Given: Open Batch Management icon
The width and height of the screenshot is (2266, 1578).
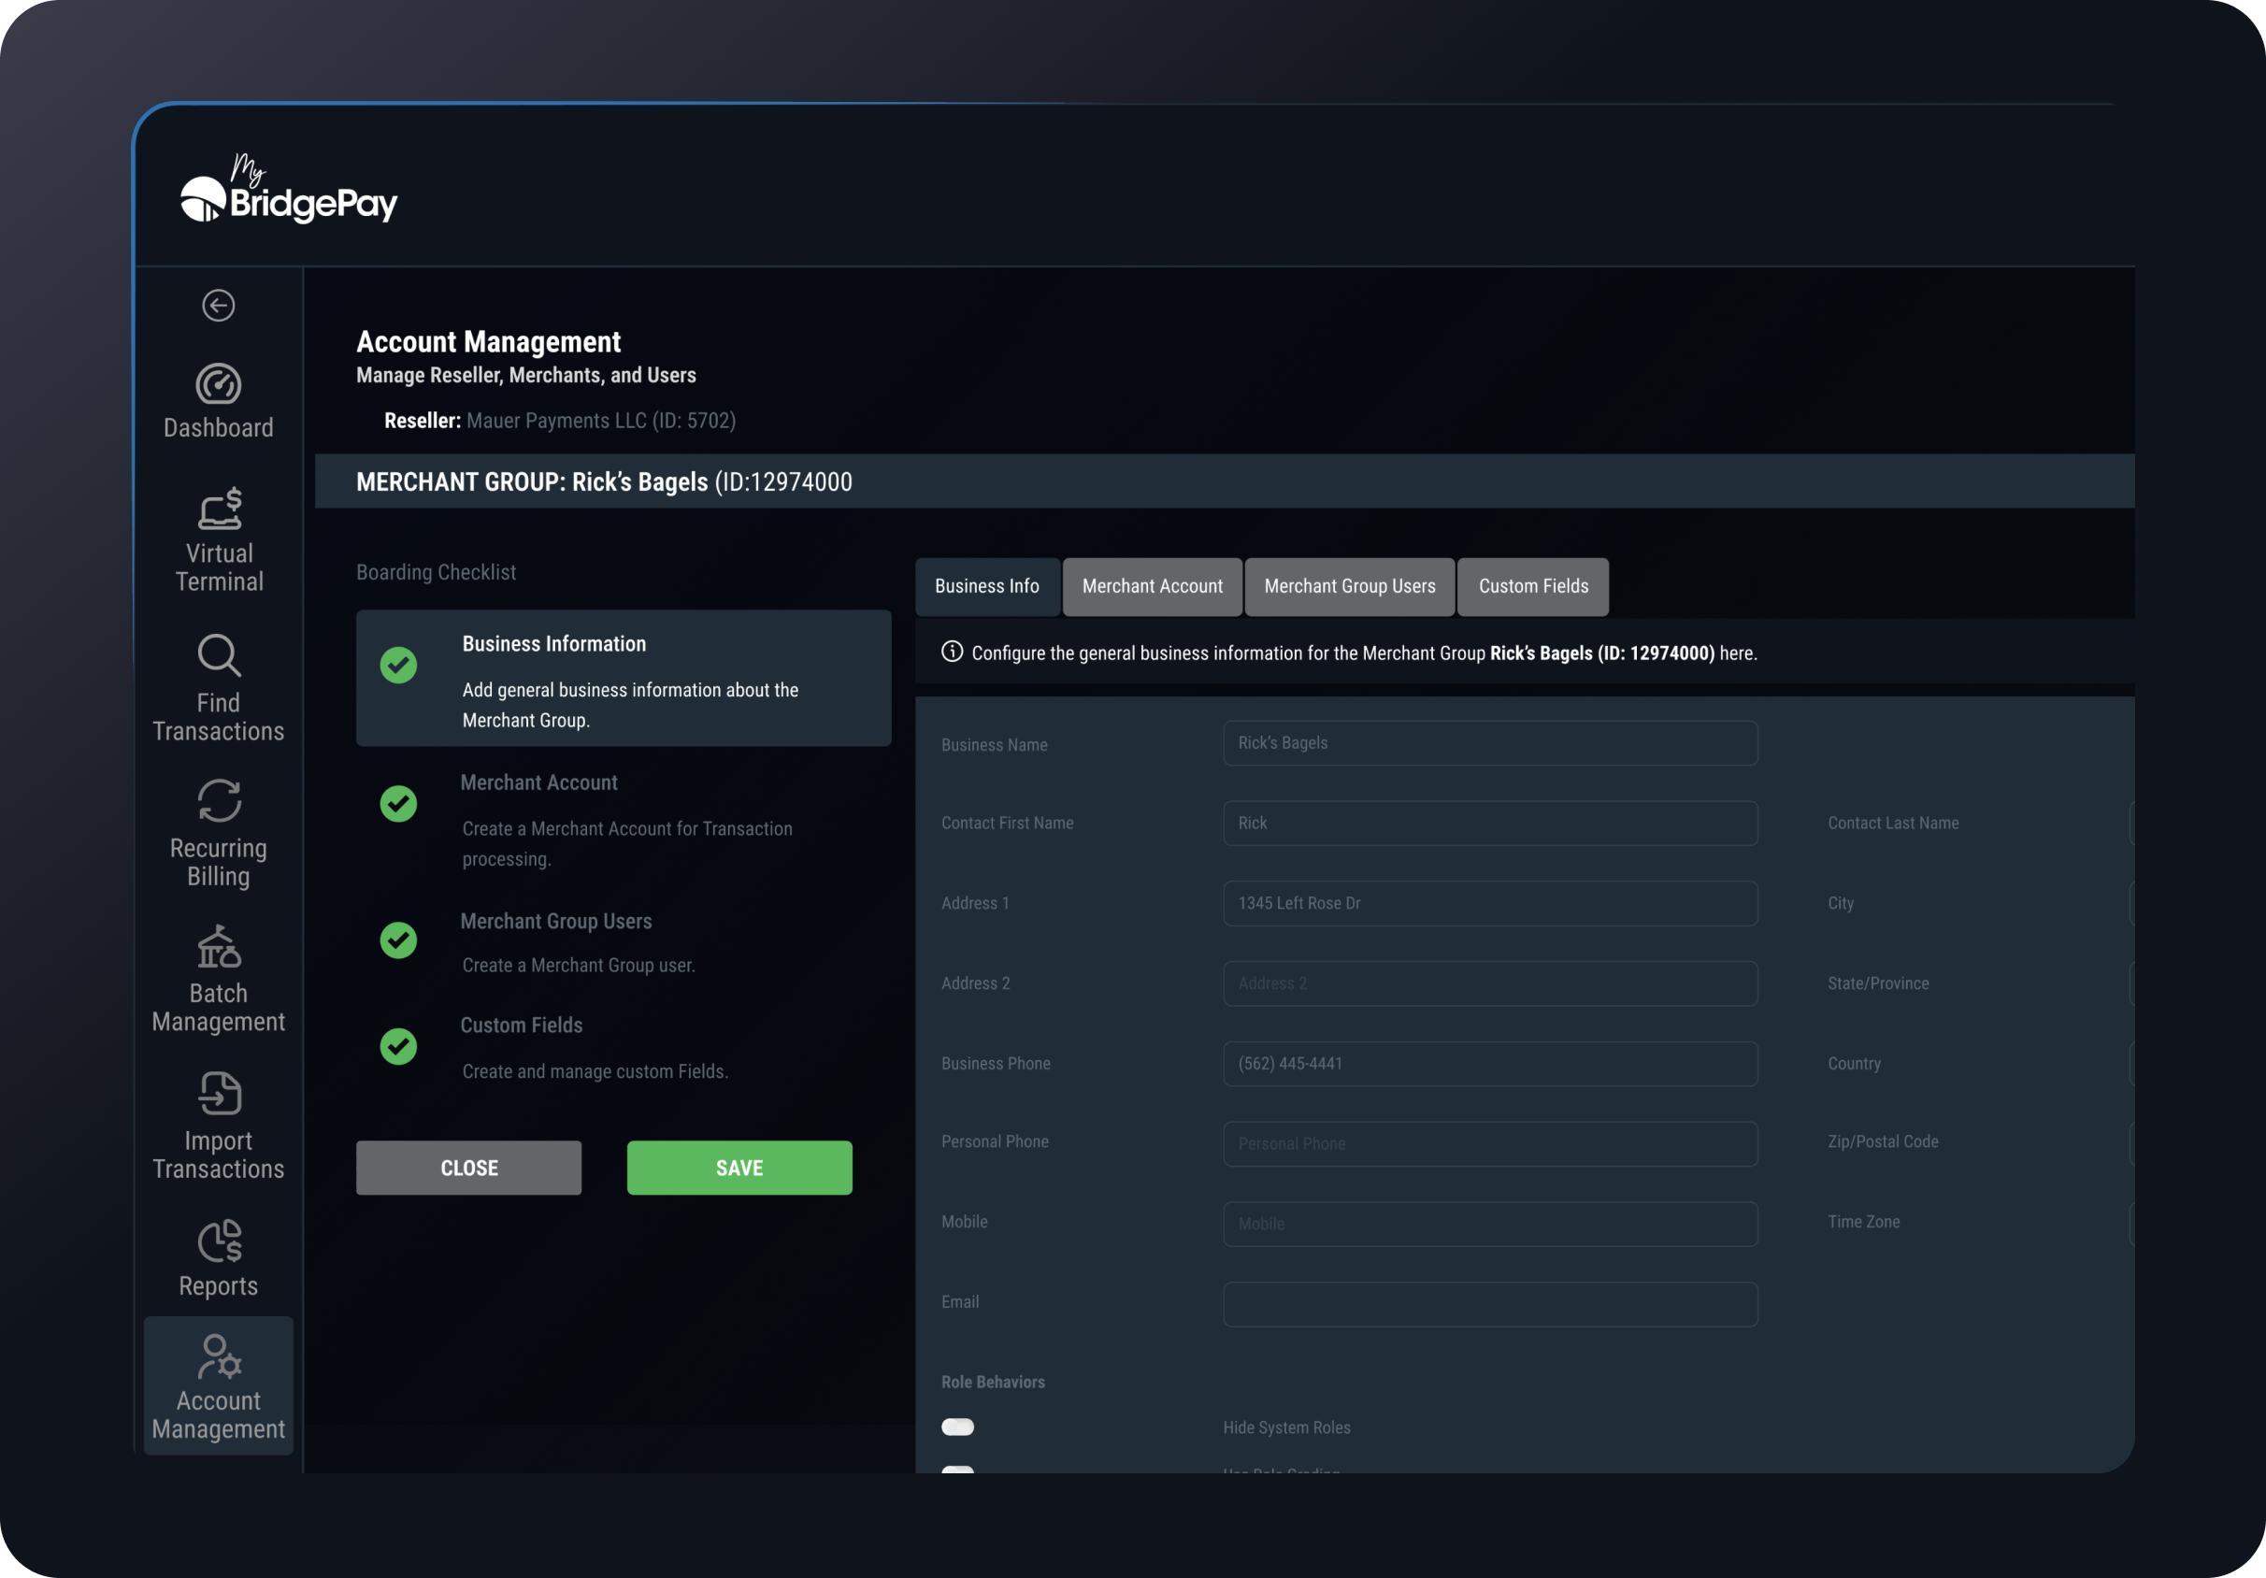Looking at the screenshot, I should point(219,945).
